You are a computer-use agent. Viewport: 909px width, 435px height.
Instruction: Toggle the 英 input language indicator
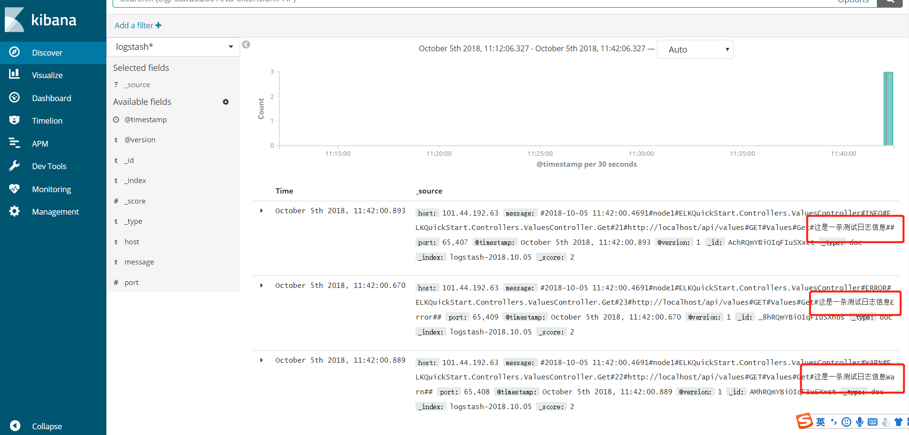pos(821,422)
